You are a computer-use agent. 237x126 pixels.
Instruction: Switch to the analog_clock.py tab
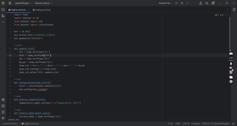(42, 10)
